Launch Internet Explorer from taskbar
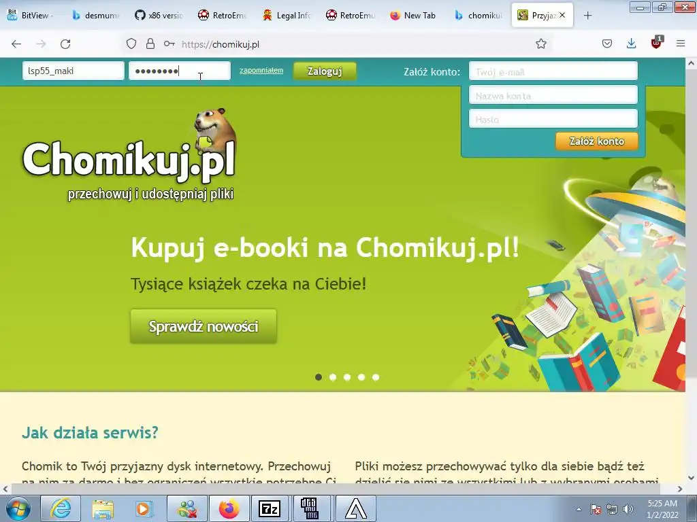 click(61, 508)
